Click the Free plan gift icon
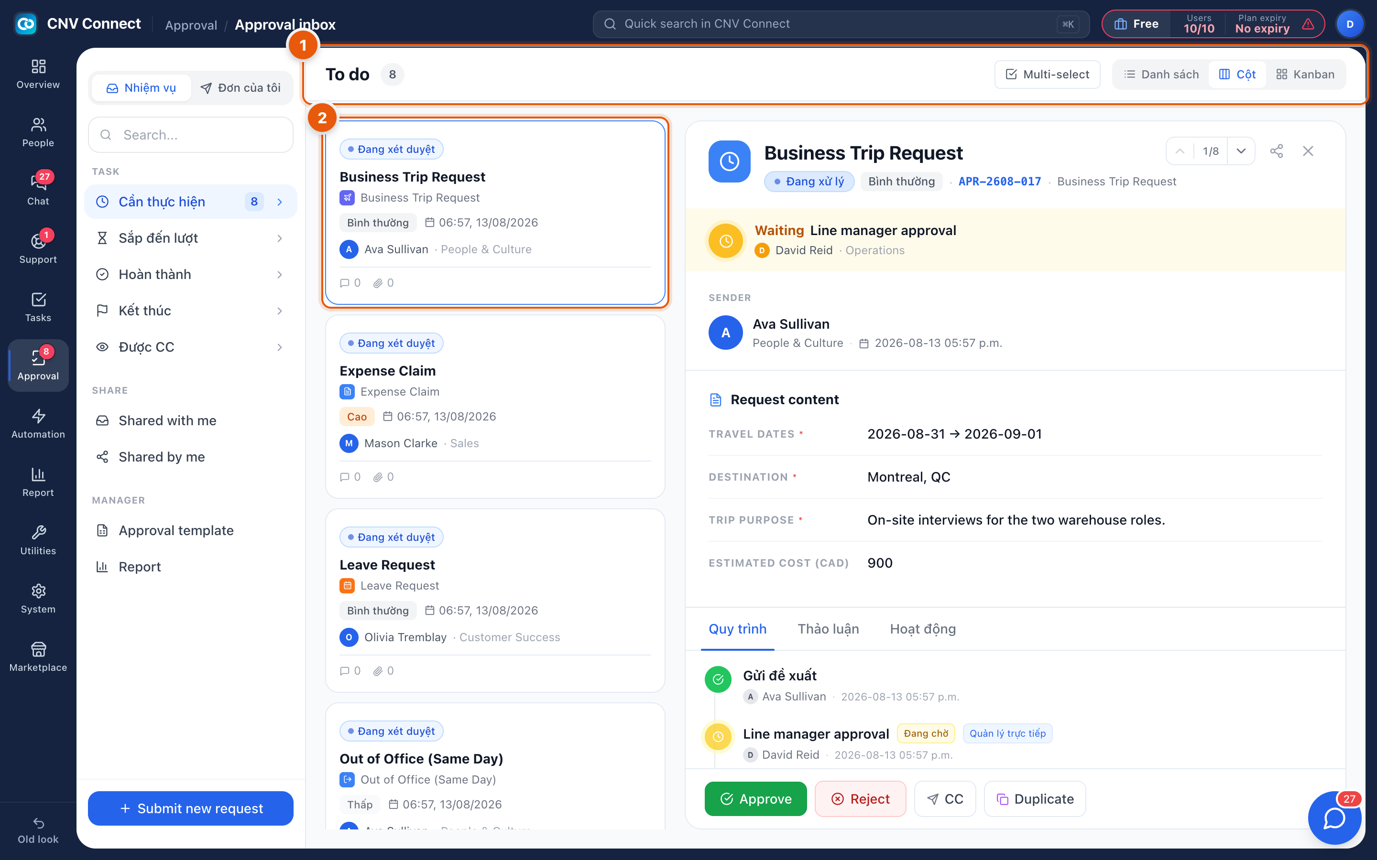1377x860 pixels. pyautogui.click(x=1120, y=24)
